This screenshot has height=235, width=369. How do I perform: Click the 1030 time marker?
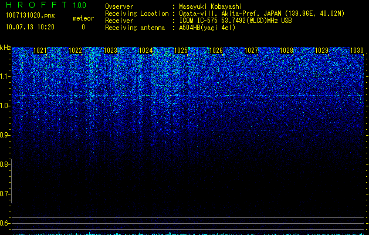[357, 51]
